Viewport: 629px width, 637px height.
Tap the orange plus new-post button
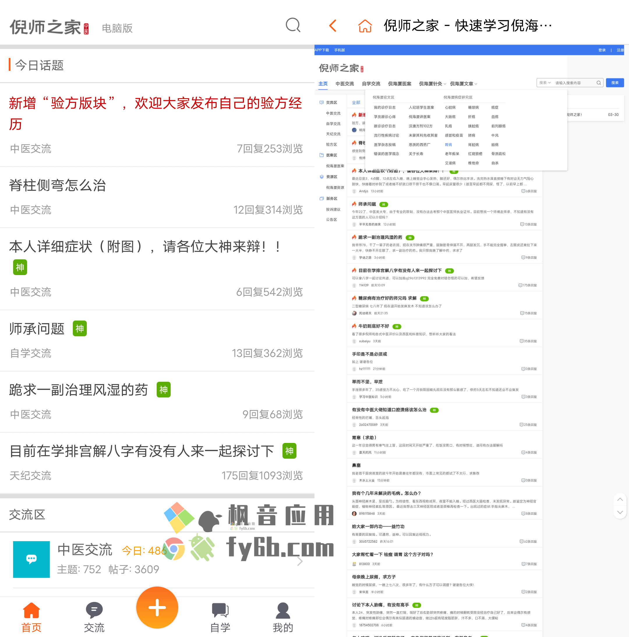(157, 607)
